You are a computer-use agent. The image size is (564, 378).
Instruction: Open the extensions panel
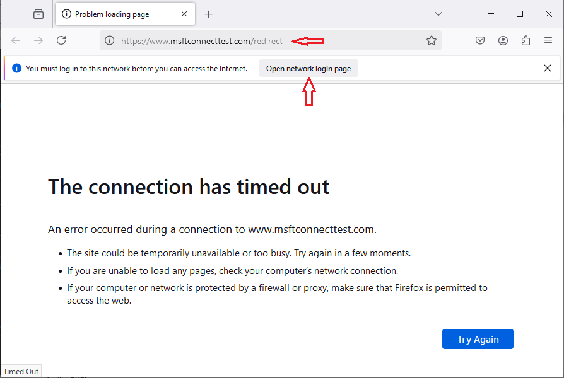pos(526,40)
